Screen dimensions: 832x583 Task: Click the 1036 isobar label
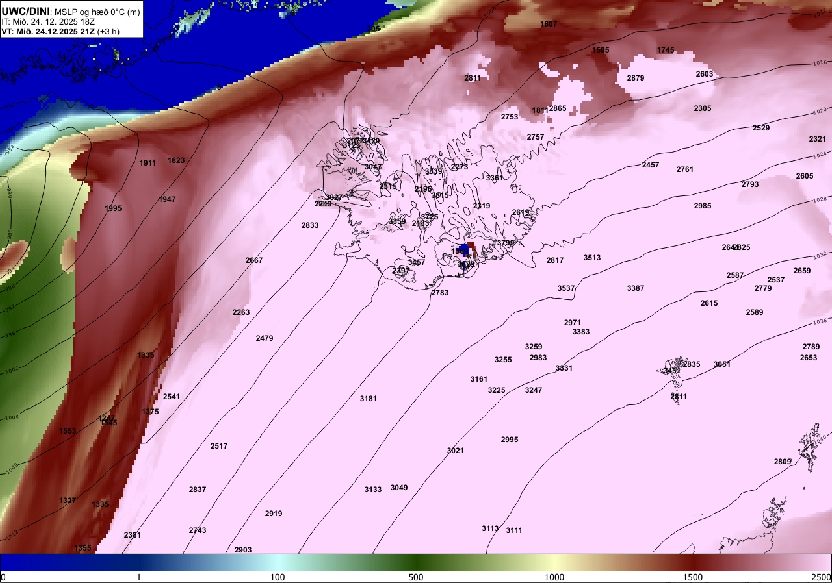820,321
